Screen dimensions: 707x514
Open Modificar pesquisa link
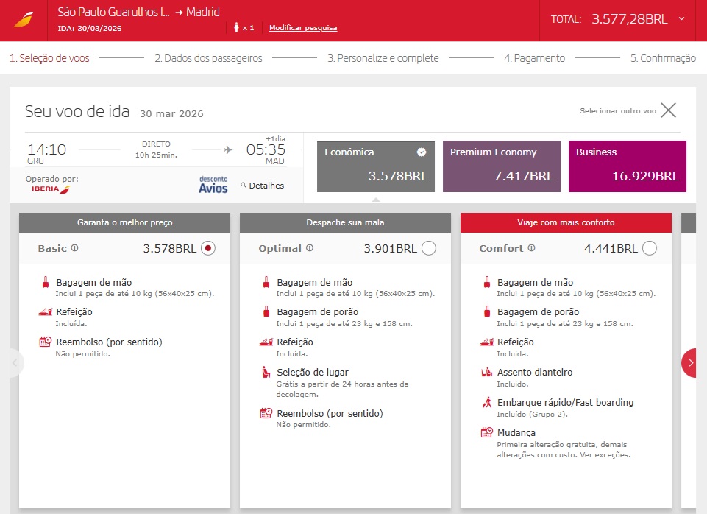tap(303, 28)
